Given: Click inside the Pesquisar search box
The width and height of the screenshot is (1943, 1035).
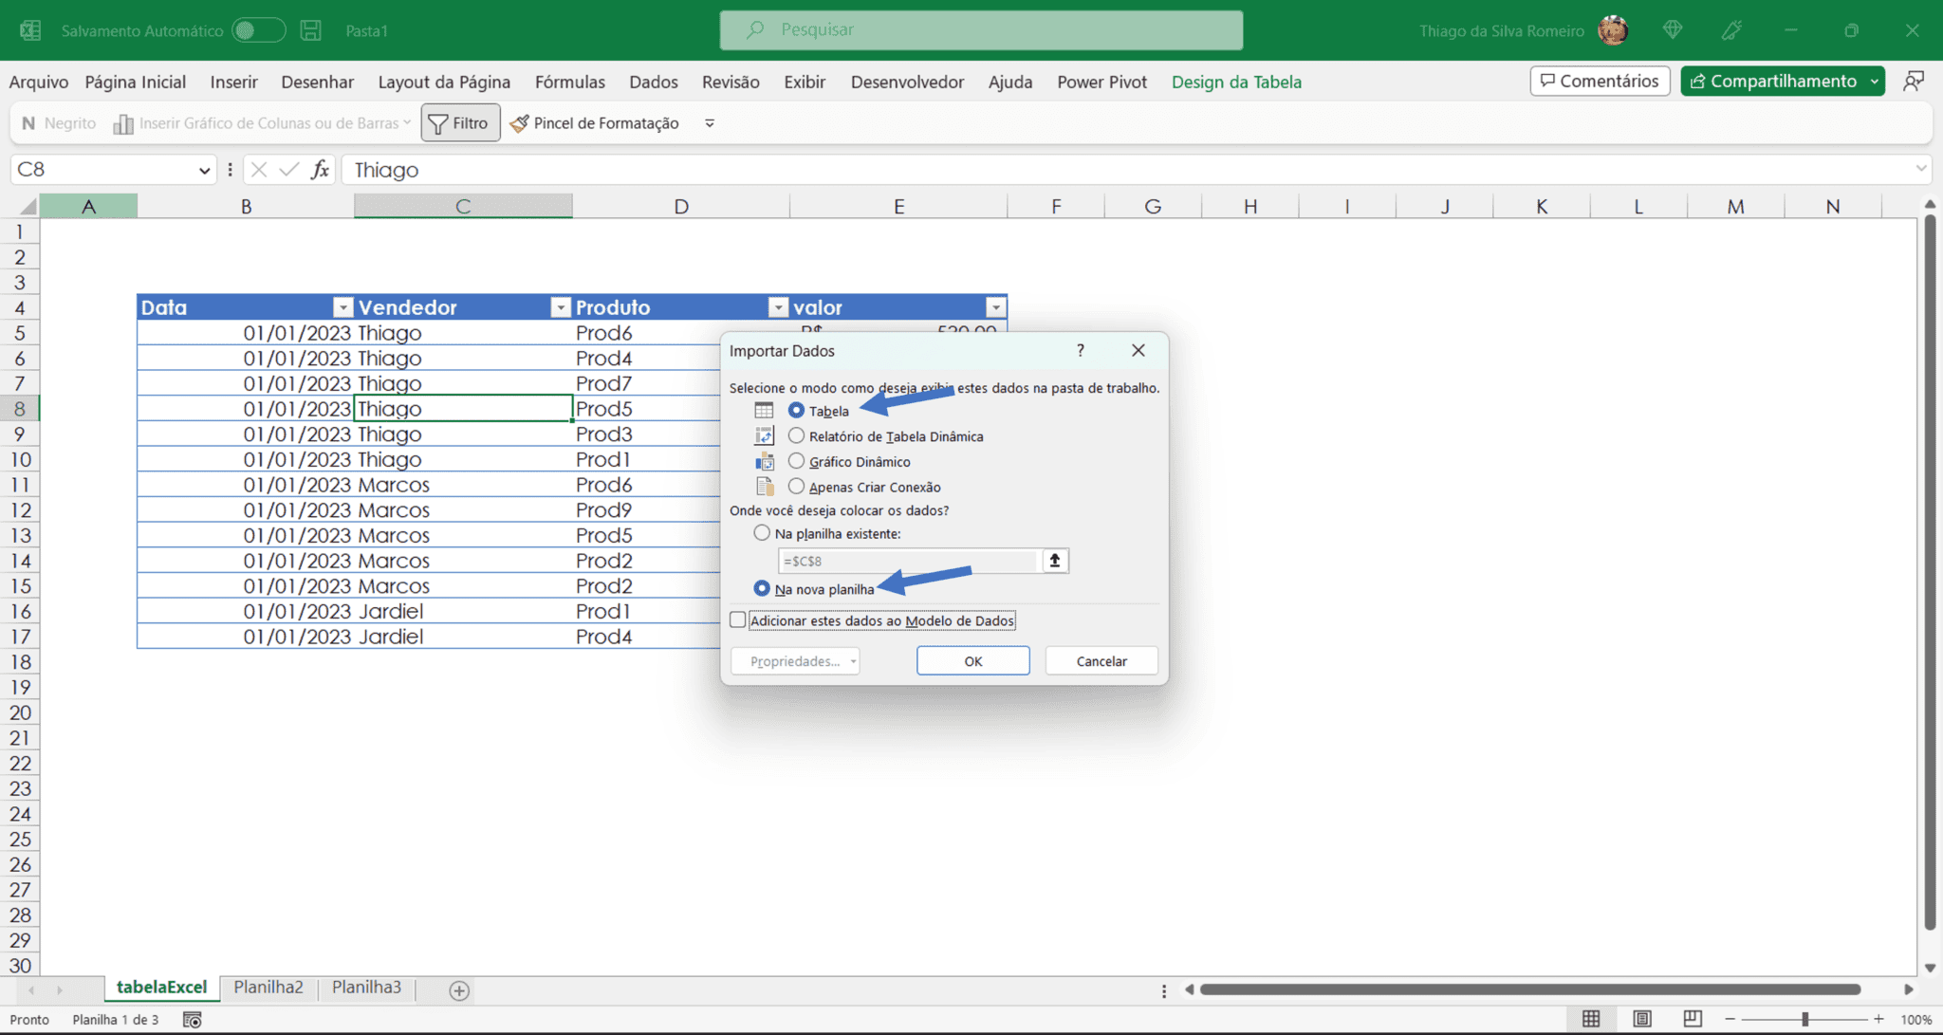Looking at the screenshot, I should 981,29.
